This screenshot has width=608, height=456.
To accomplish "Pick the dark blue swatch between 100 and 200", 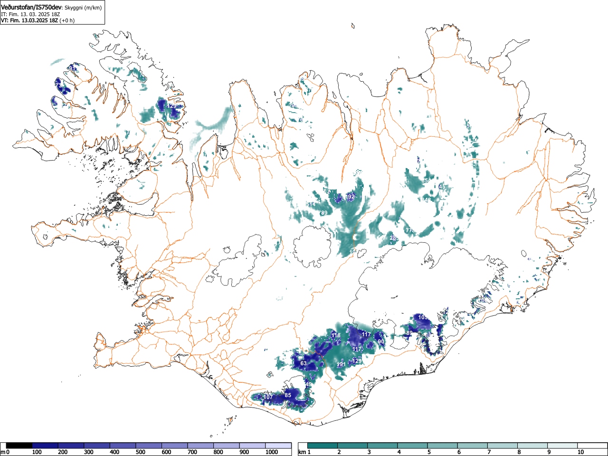I will click(45, 446).
